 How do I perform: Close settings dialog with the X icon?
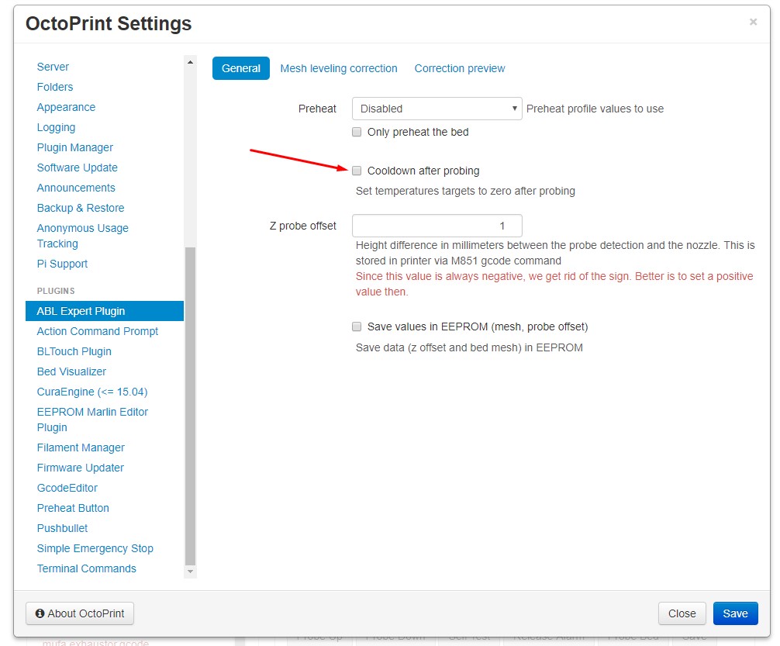753,22
